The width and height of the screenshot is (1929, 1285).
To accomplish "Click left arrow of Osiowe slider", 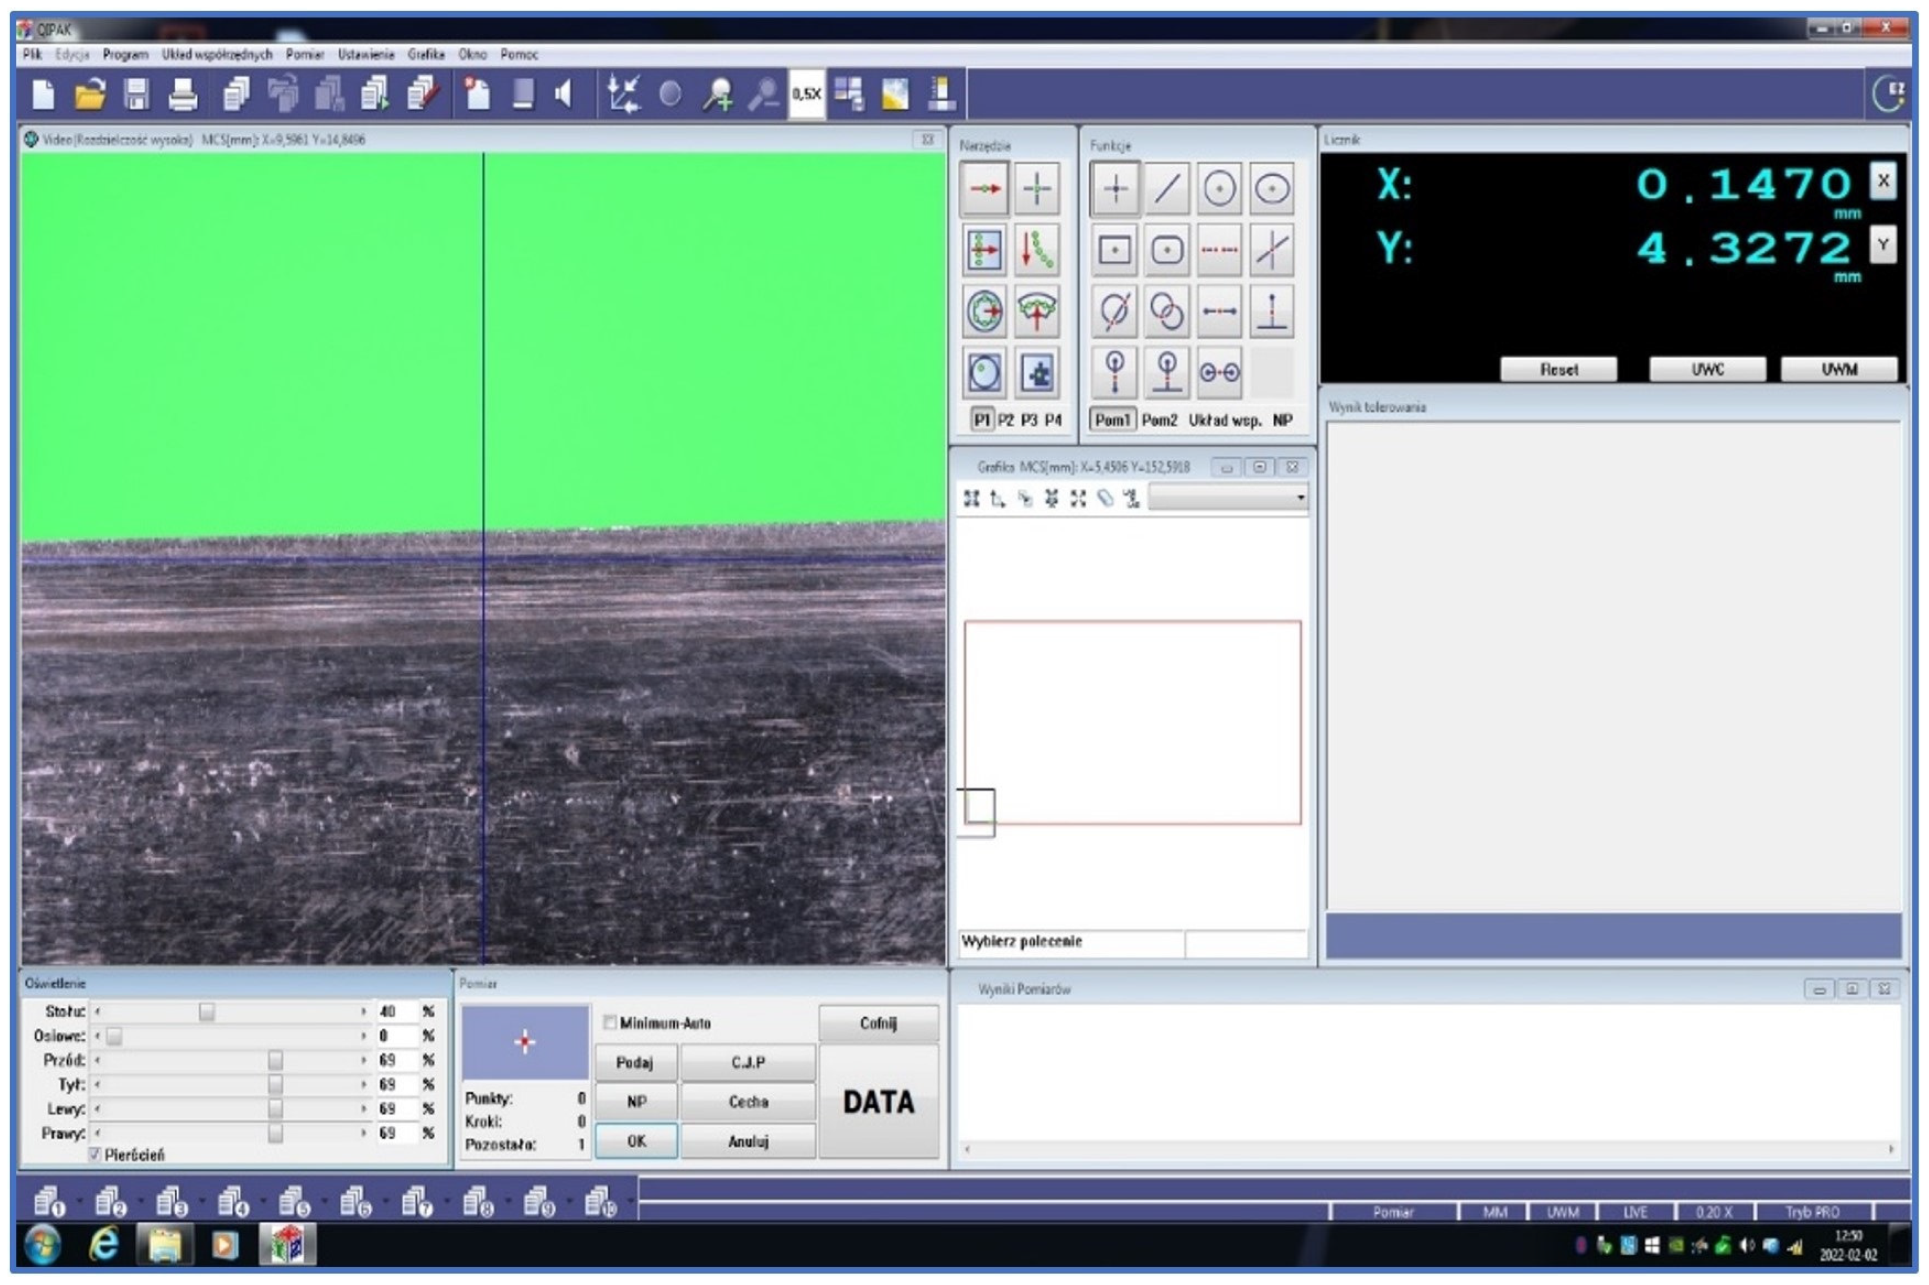I will 98,1036.
